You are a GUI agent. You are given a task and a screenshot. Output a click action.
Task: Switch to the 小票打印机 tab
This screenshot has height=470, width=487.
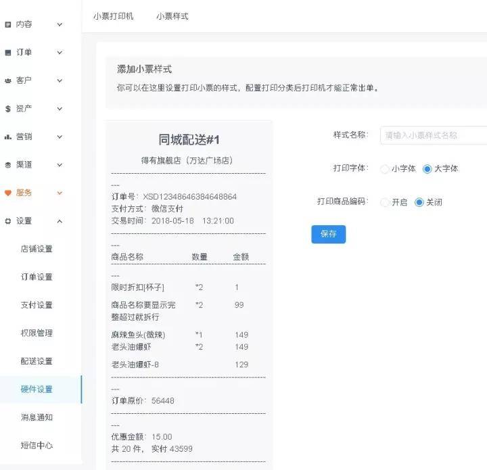point(114,16)
